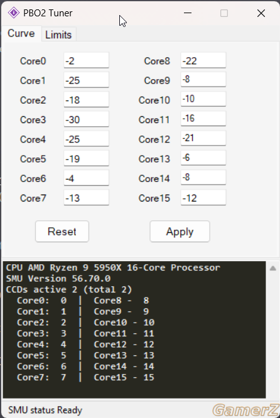This screenshot has width=280, height=418.
Task: Select the Core7 offset field
Action: [x=86, y=198]
